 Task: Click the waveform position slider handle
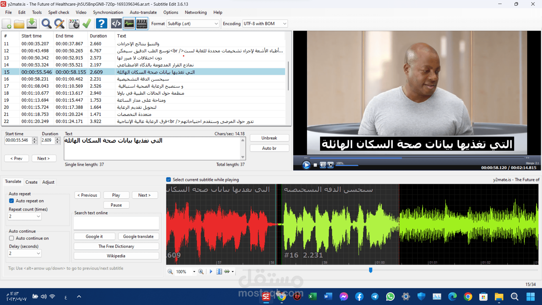371,270
